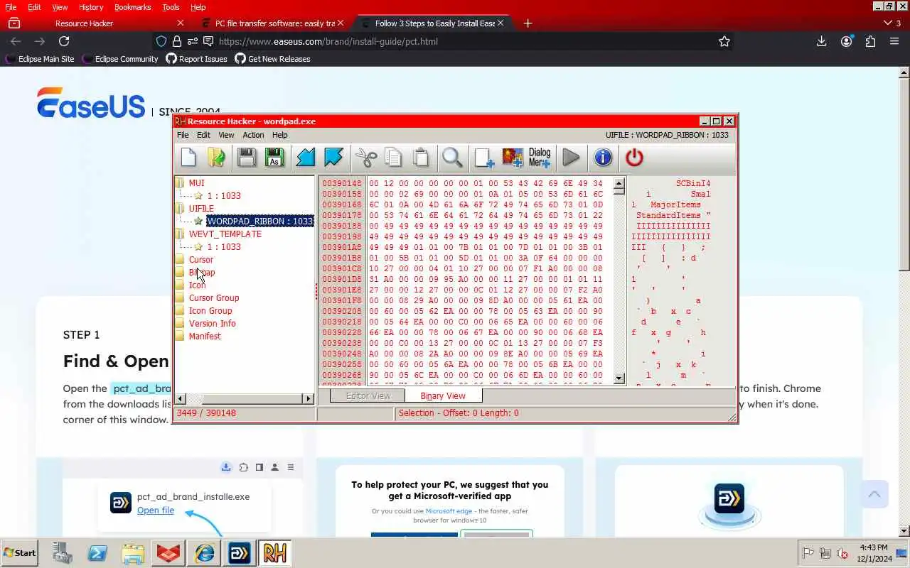Expand the Version Info folder

click(180, 324)
